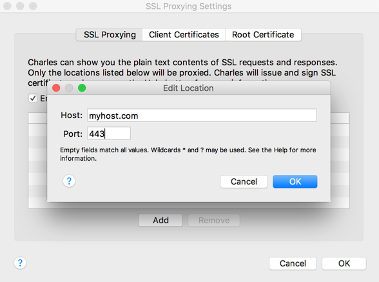379x282 pixels.
Task: Confirm Edit Location with blue OK button
Action: click(295, 181)
